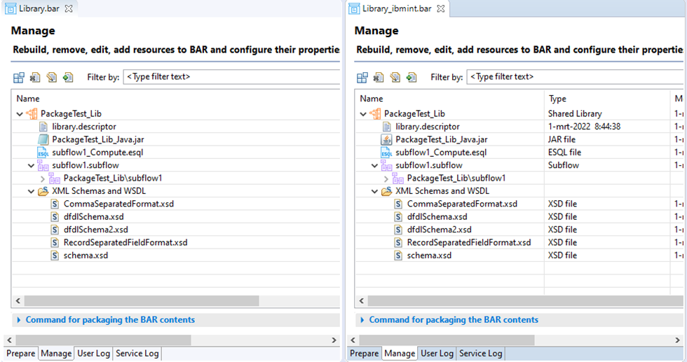Open the Prepare tab in Library_ibmint.bar editor
This screenshot has width=687, height=362.
click(364, 353)
